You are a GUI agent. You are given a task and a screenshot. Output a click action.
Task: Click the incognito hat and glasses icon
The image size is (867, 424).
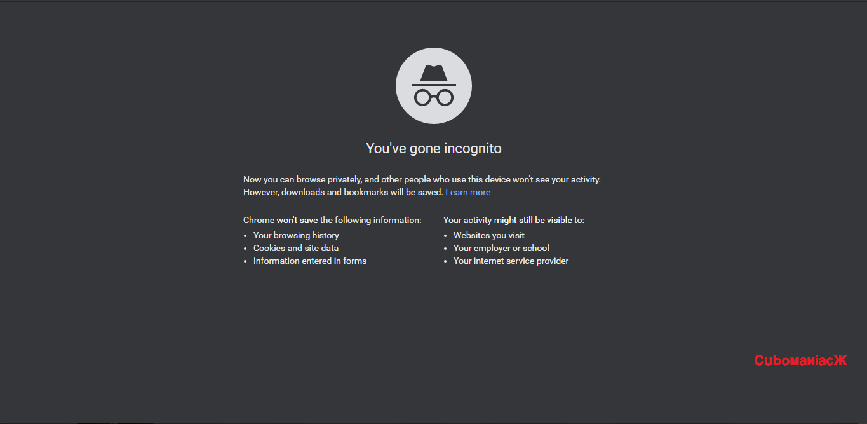(x=434, y=86)
